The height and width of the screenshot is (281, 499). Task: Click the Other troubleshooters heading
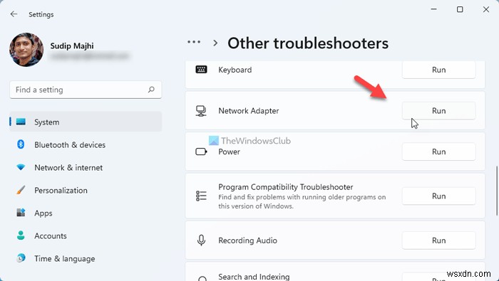tap(308, 43)
